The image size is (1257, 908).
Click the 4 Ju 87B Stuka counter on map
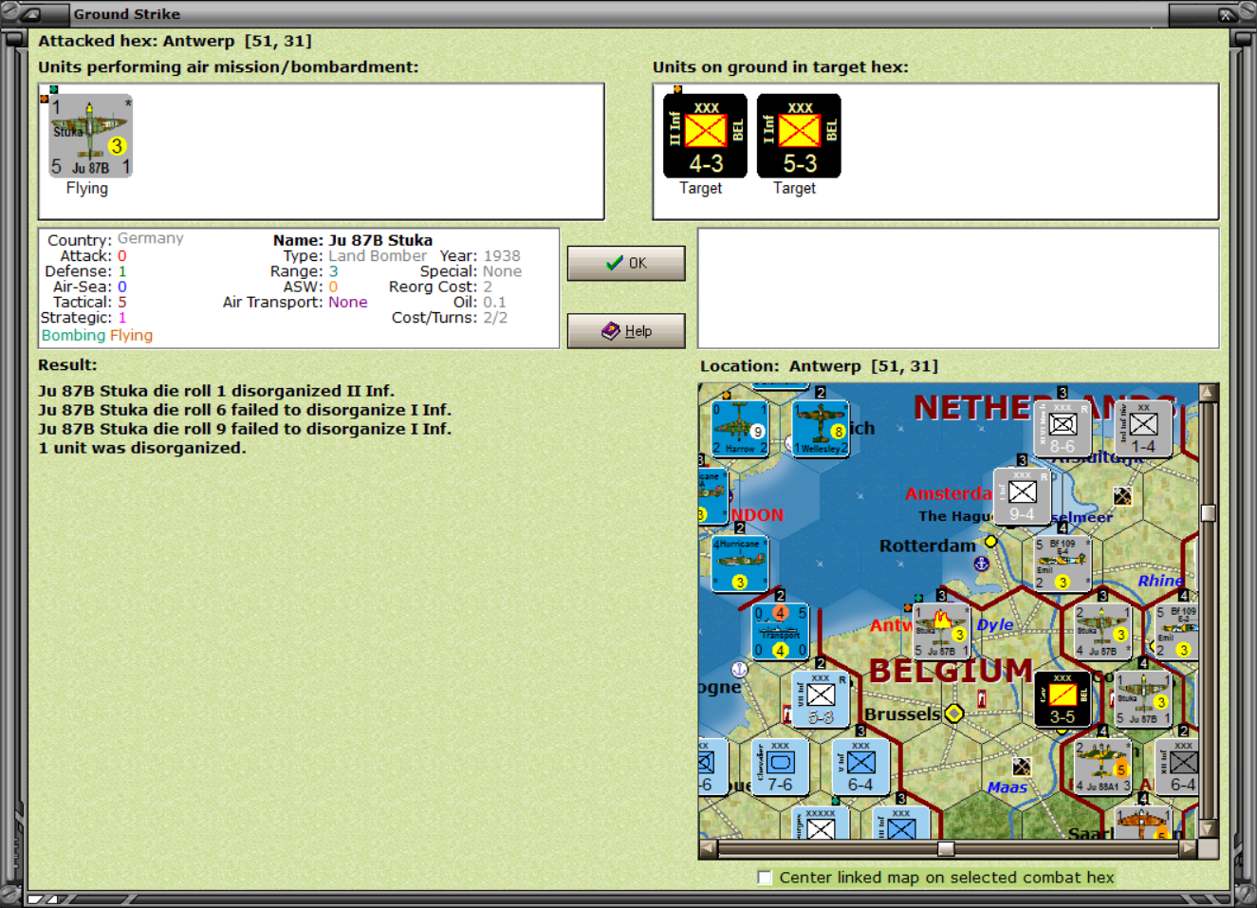tap(1102, 631)
